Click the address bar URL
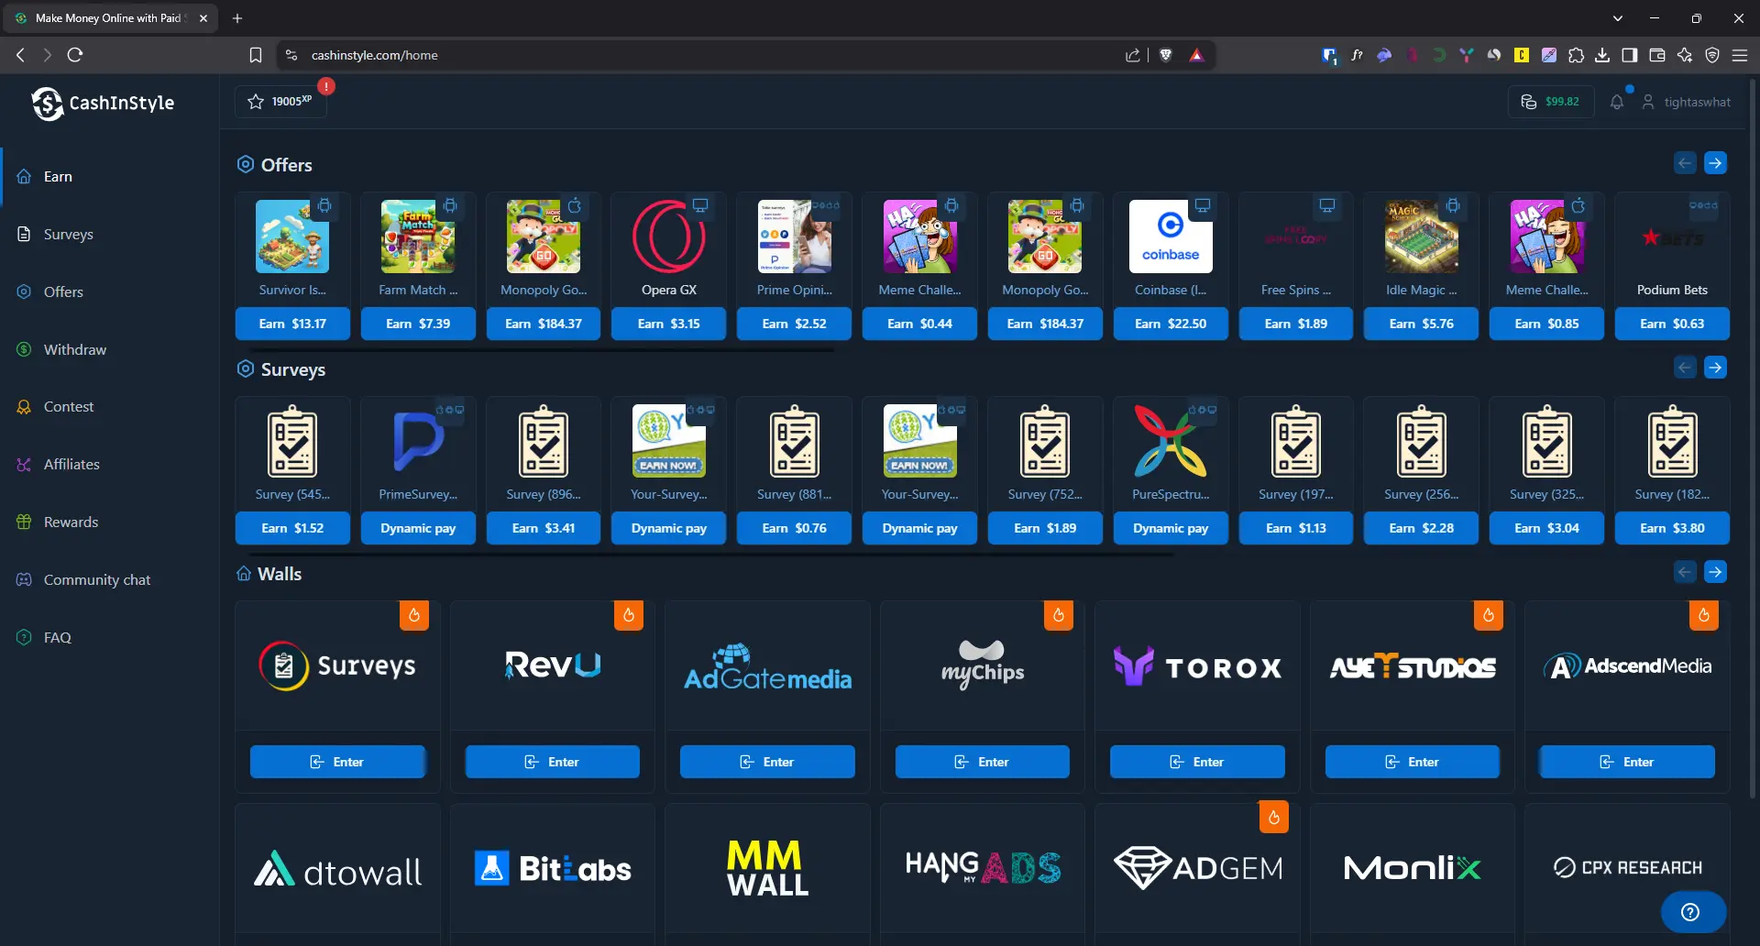This screenshot has width=1760, height=946. pos(374,55)
